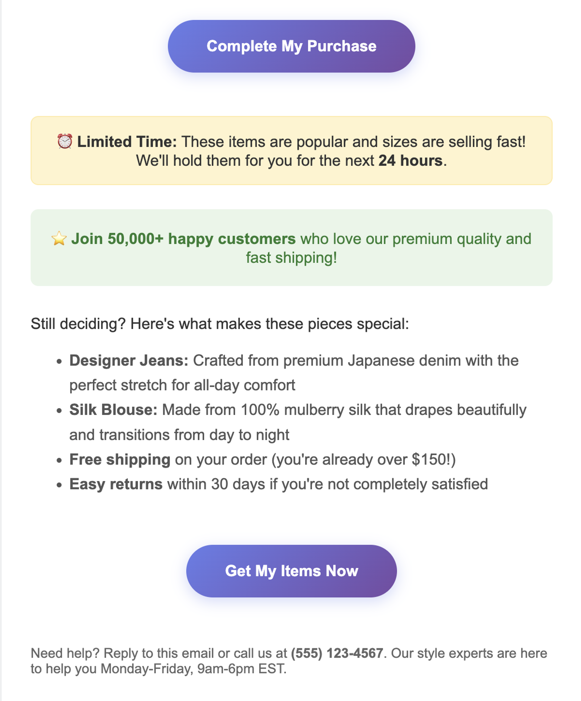Screen dimensions: 581x701
Task: Click the bold "Easy returns" text
Action: click(116, 484)
